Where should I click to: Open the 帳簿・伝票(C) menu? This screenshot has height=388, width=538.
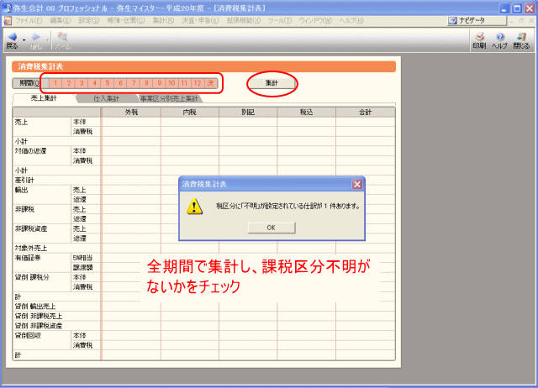tap(126, 20)
